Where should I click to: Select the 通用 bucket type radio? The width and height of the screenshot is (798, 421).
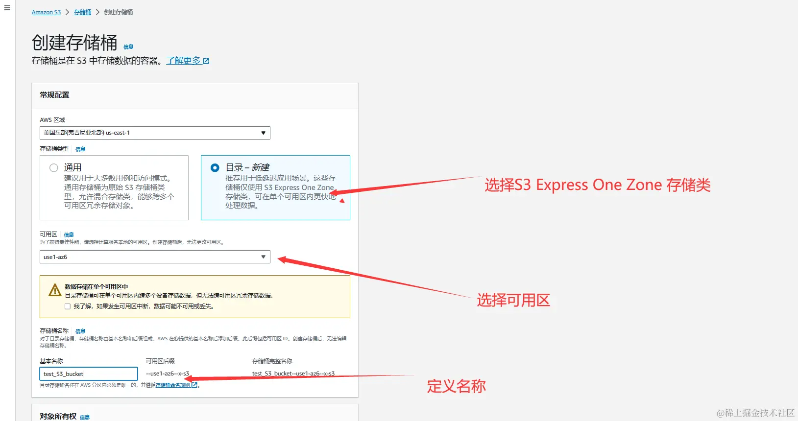click(54, 168)
